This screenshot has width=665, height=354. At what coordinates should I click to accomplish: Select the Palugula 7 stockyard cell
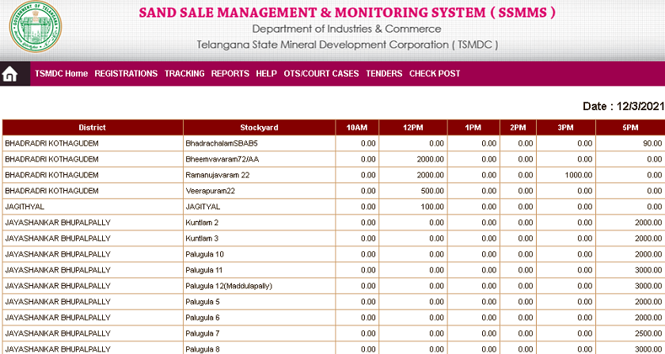coord(259,333)
